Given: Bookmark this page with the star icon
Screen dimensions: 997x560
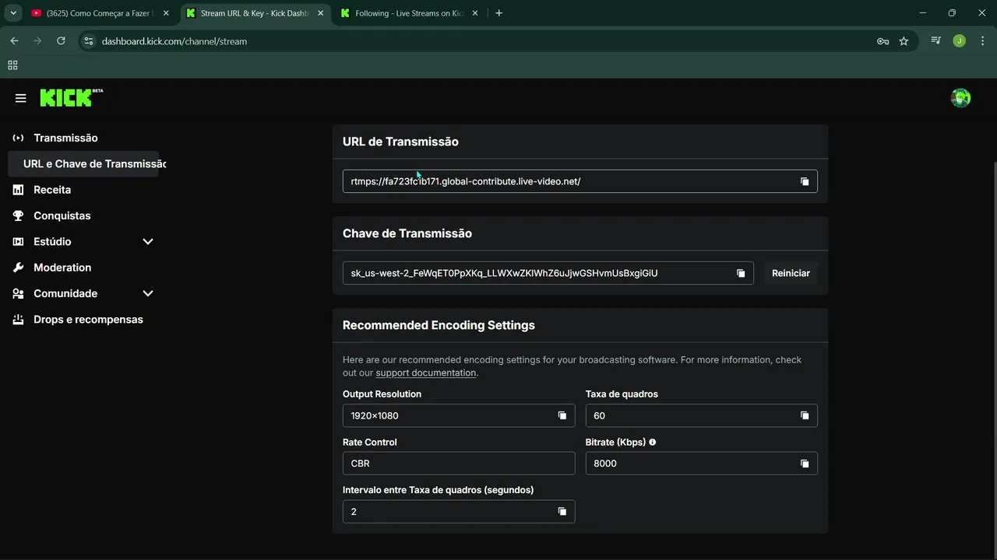Looking at the screenshot, I should pyautogui.click(x=904, y=41).
